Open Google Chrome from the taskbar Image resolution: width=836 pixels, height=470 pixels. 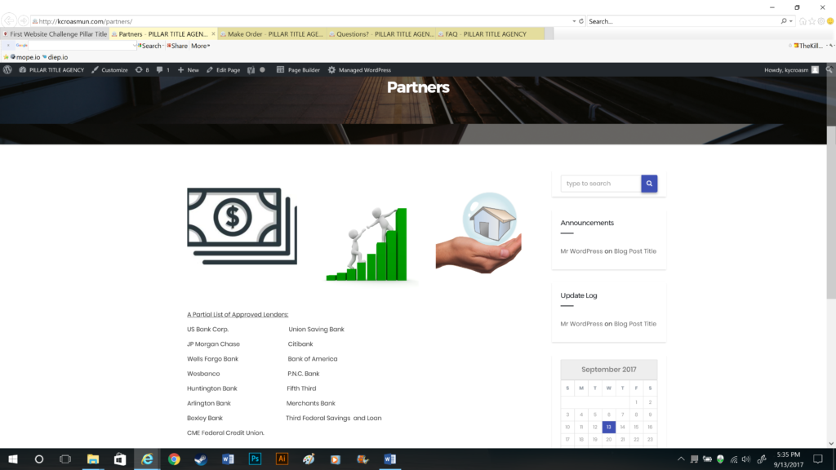pos(174,459)
